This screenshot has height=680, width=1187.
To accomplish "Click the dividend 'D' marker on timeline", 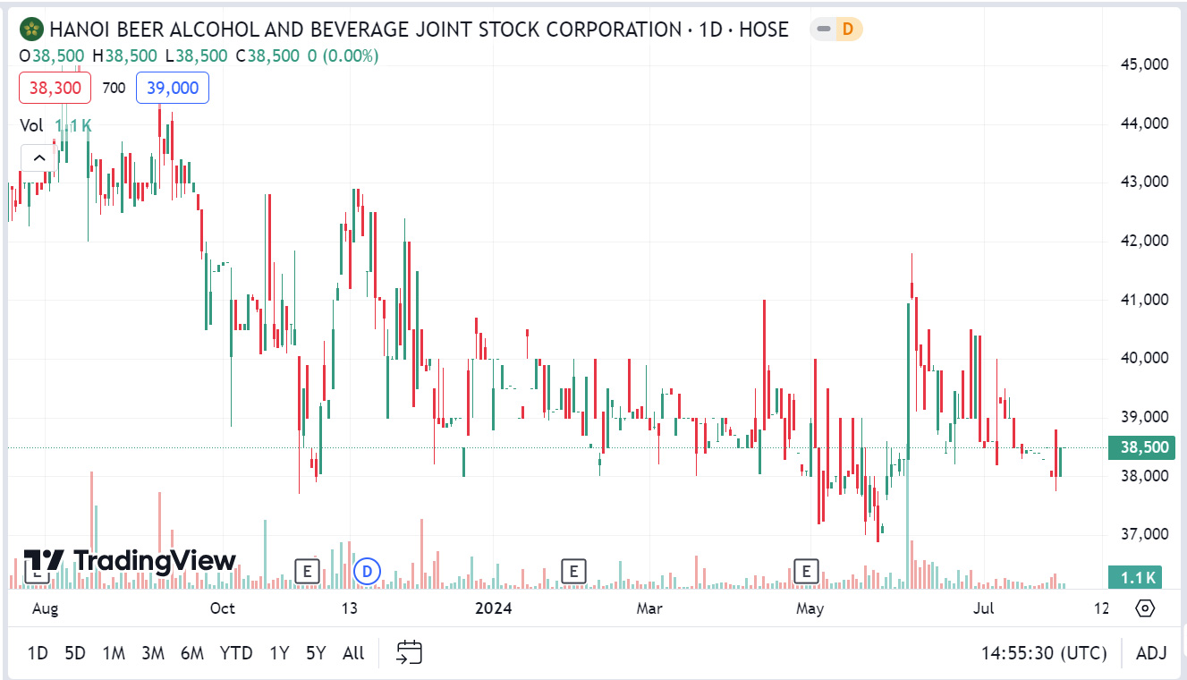I will pyautogui.click(x=366, y=570).
